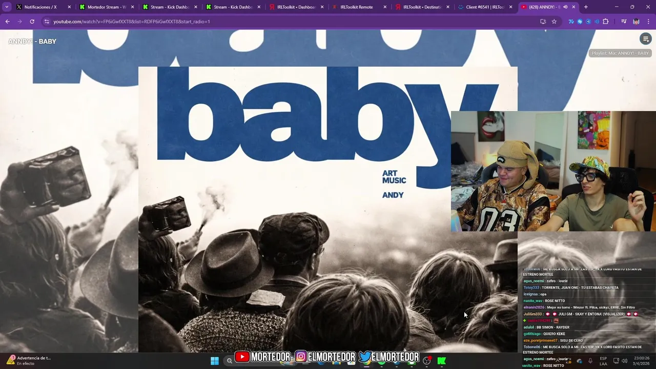Viewport: 656px width, 369px height.
Task: Open the ESP LAA language switcher
Action: click(x=603, y=361)
